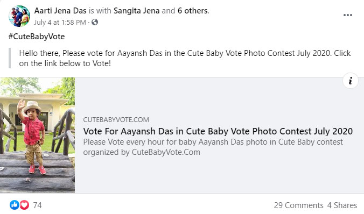Screen dimensions: 364x214
Task: Open the three-dot post options menu
Action: pyautogui.click(x=347, y=15)
